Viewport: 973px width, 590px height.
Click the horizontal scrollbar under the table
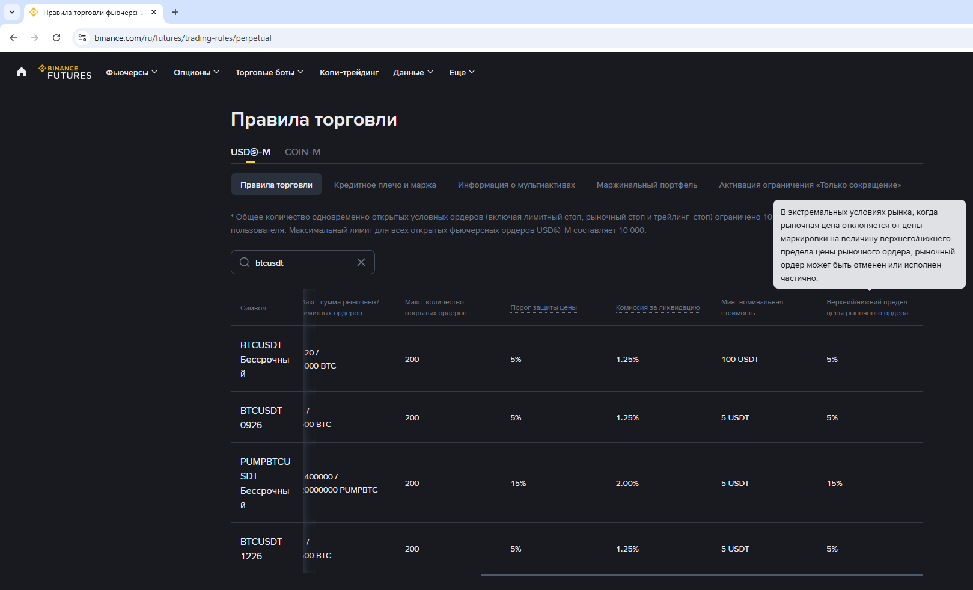[x=701, y=575]
